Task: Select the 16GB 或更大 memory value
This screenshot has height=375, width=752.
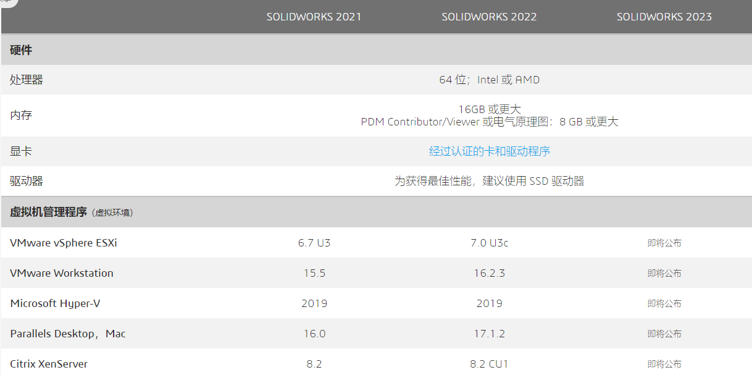Action: pyautogui.click(x=490, y=109)
